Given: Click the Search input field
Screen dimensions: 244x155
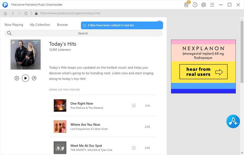Looking at the screenshot, I should coord(83,33).
